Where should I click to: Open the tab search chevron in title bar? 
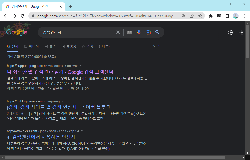click(x=208, y=4)
